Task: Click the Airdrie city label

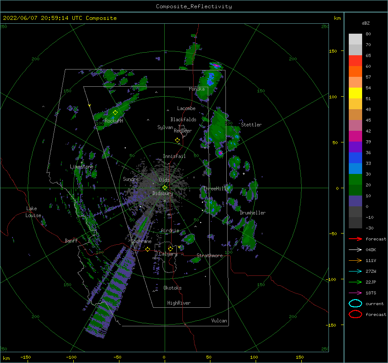Action: tap(170, 230)
